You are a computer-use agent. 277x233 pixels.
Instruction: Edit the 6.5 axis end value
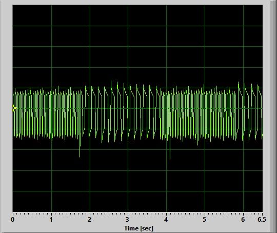pos(262,220)
